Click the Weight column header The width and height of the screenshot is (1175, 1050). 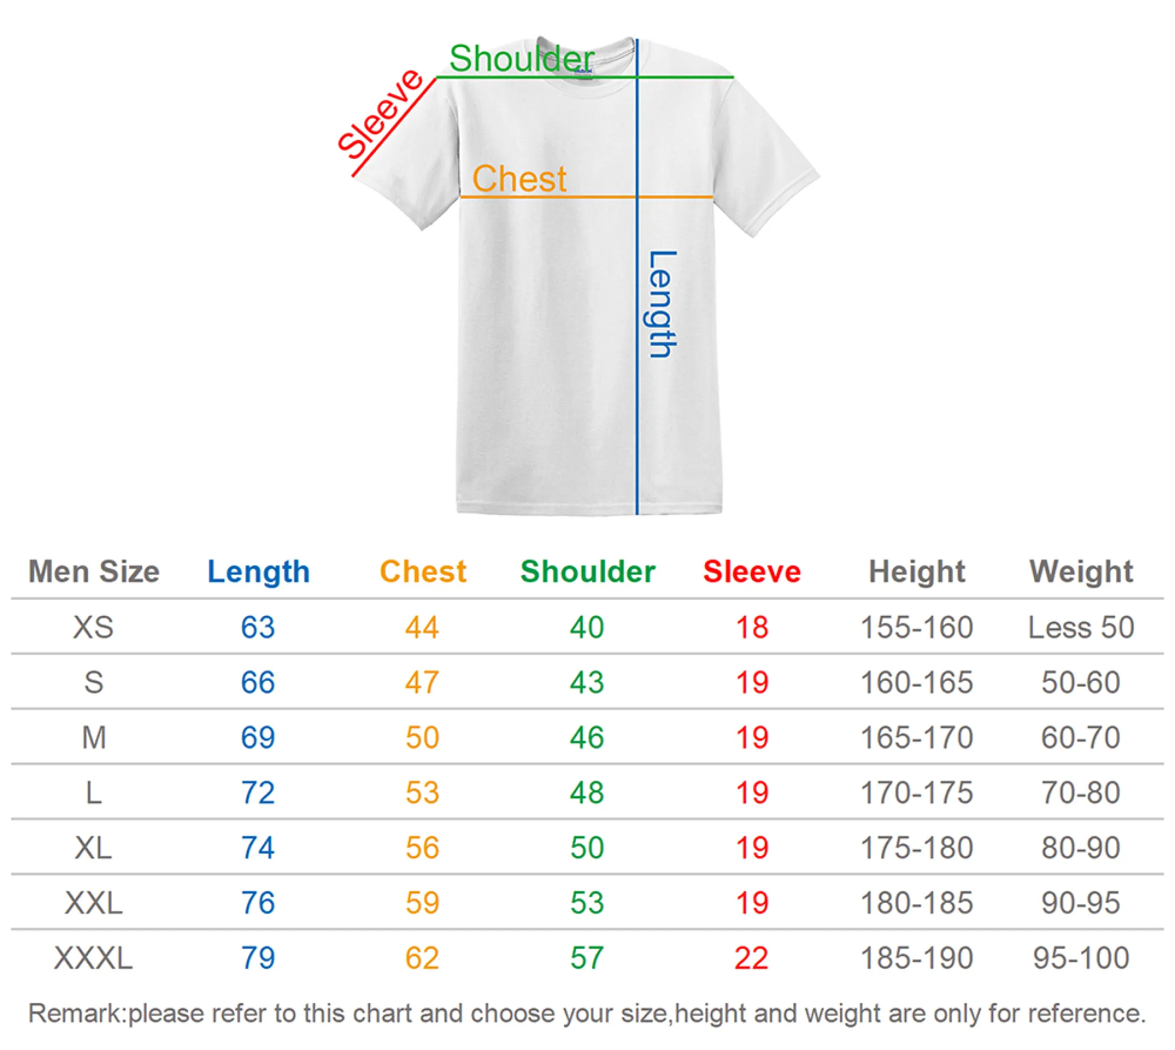tap(1081, 572)
